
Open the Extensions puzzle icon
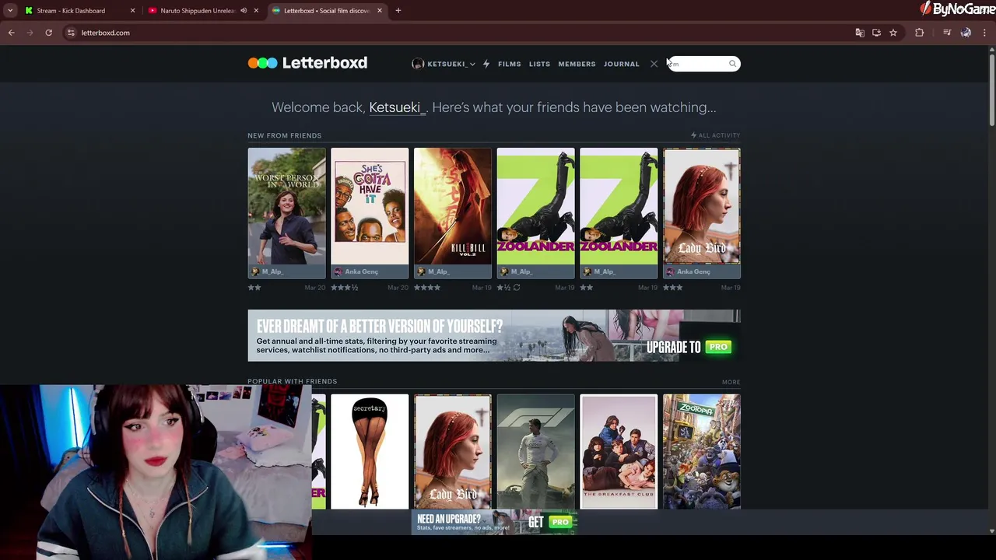pos(920,33)
